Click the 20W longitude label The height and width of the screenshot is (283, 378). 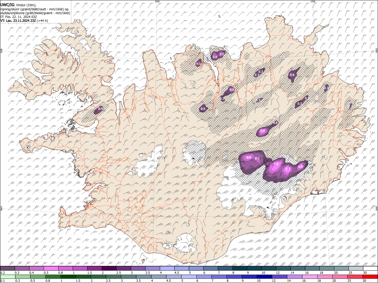pyautogui.click(x=157, y=1)
